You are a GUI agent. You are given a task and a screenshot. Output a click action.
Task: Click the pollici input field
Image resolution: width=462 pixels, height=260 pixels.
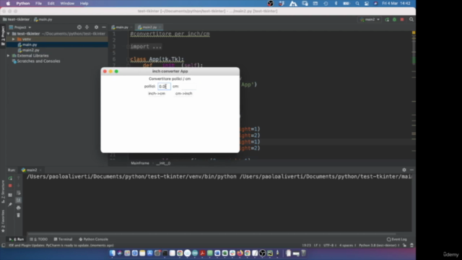164,87
